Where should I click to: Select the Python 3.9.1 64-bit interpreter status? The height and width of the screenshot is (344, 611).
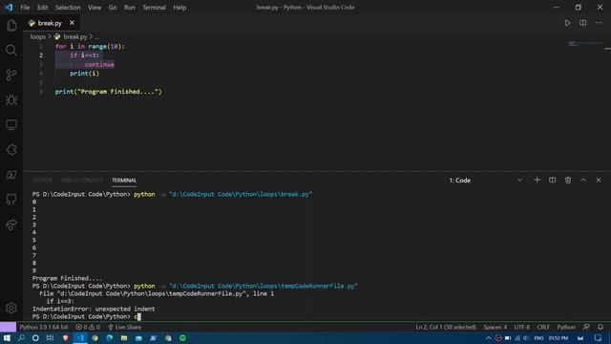point(44,327)
